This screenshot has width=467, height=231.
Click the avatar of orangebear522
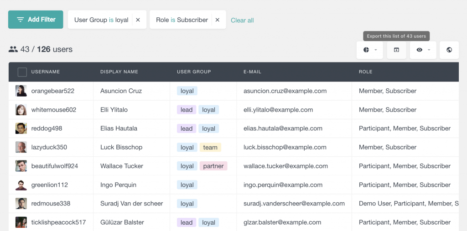[21, 91]
